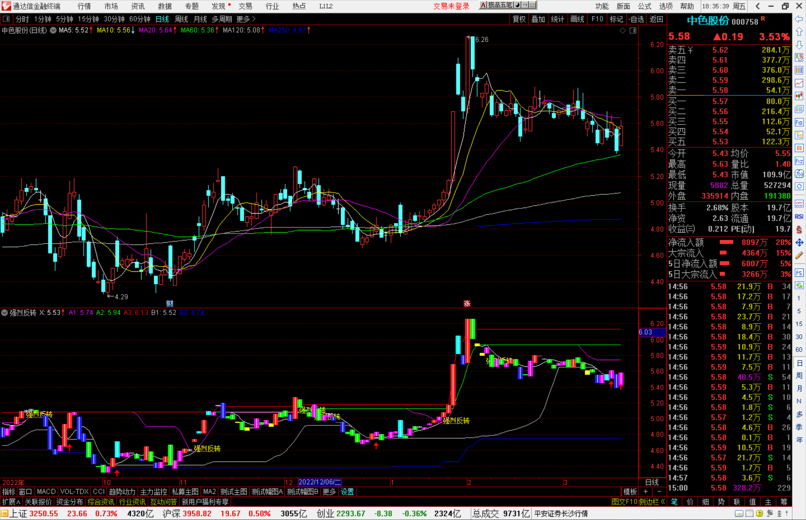Click the satellite dish icon in status bar
The image size is (806, 520).
[x=769, y=514]
